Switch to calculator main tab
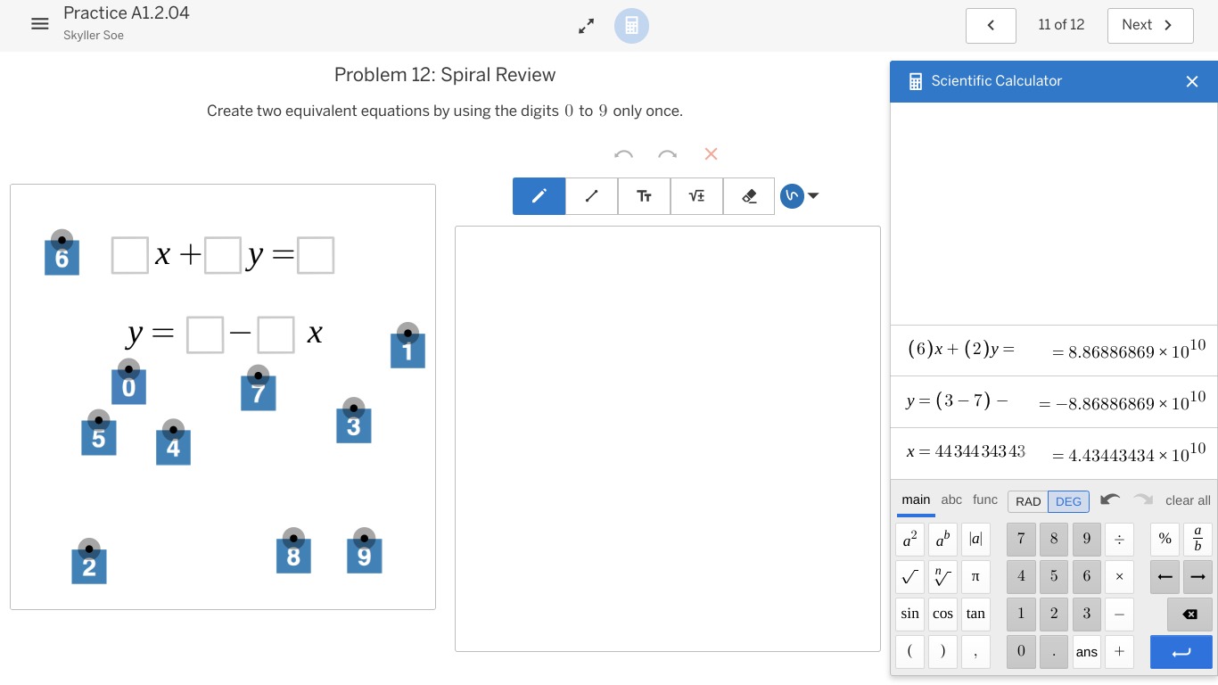 click(916, 500)
